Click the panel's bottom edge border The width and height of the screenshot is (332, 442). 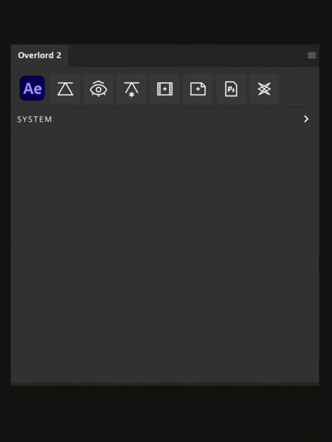pyautogui.click(x=165, y=384)
